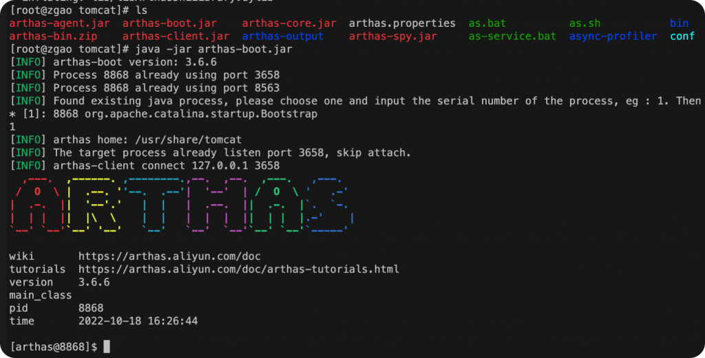Click the async-profiler directory name
This screenshot has height=358, width=705.
tap(613, 36)
